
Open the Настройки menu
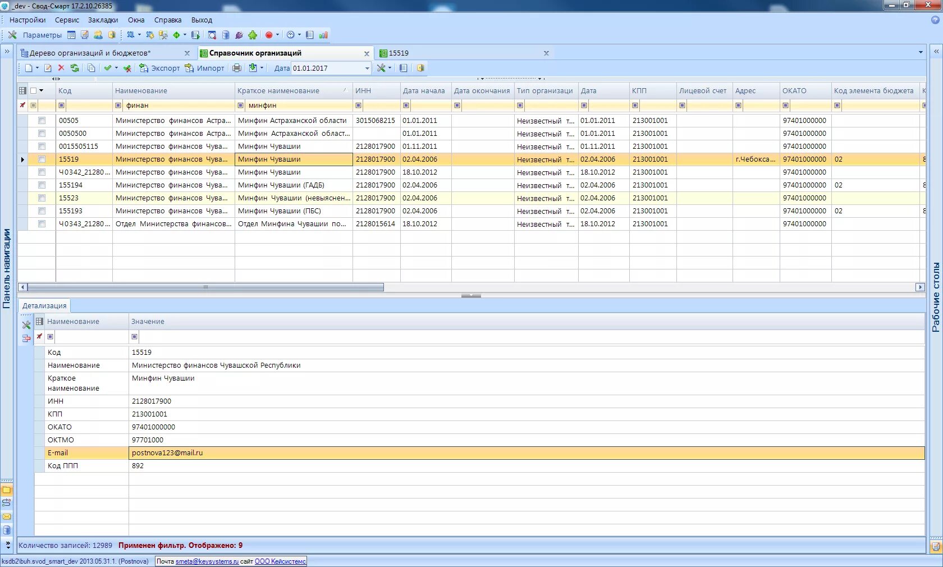28,20
